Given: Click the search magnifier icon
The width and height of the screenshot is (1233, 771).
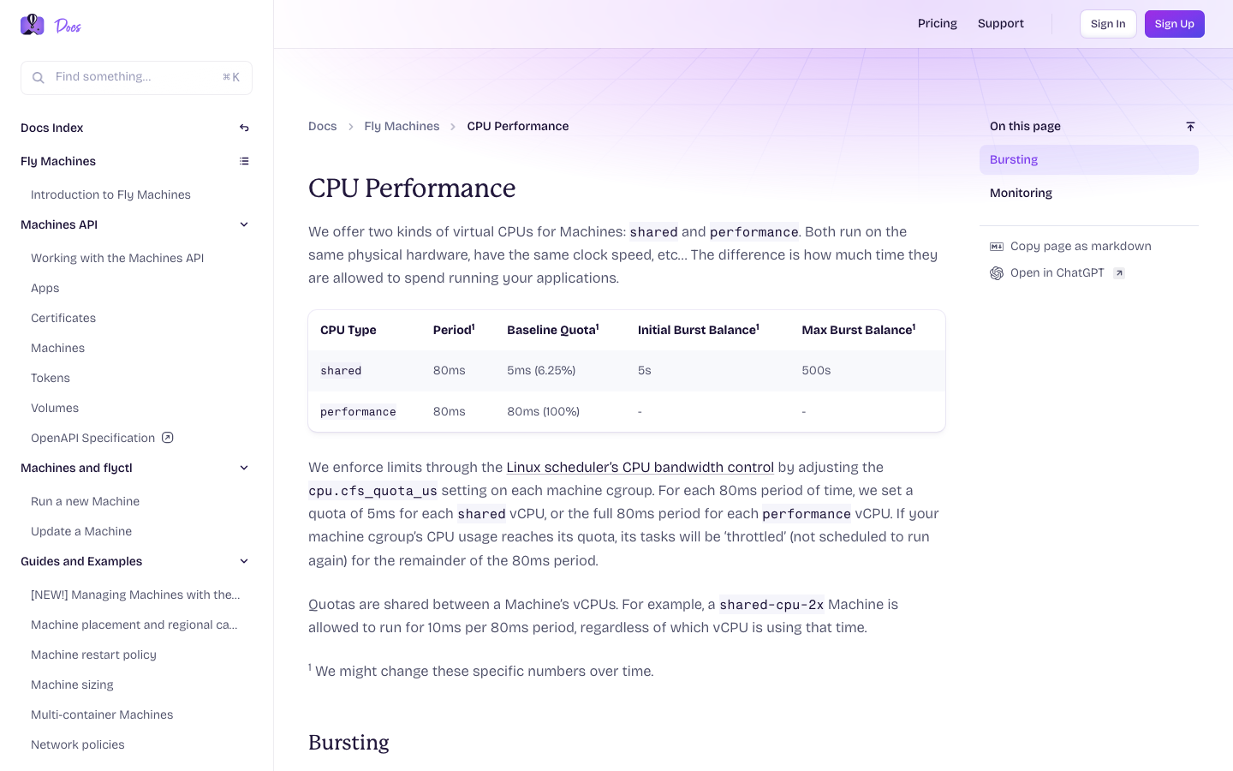Looking at the screenshot, I should point(39,78).
